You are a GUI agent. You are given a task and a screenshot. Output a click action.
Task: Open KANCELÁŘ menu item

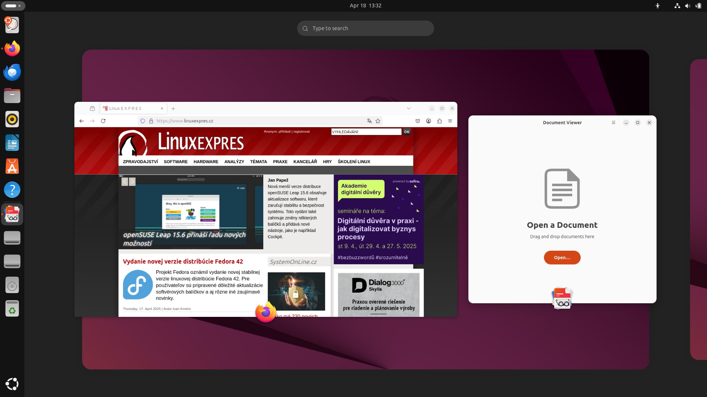click(305, 162)
